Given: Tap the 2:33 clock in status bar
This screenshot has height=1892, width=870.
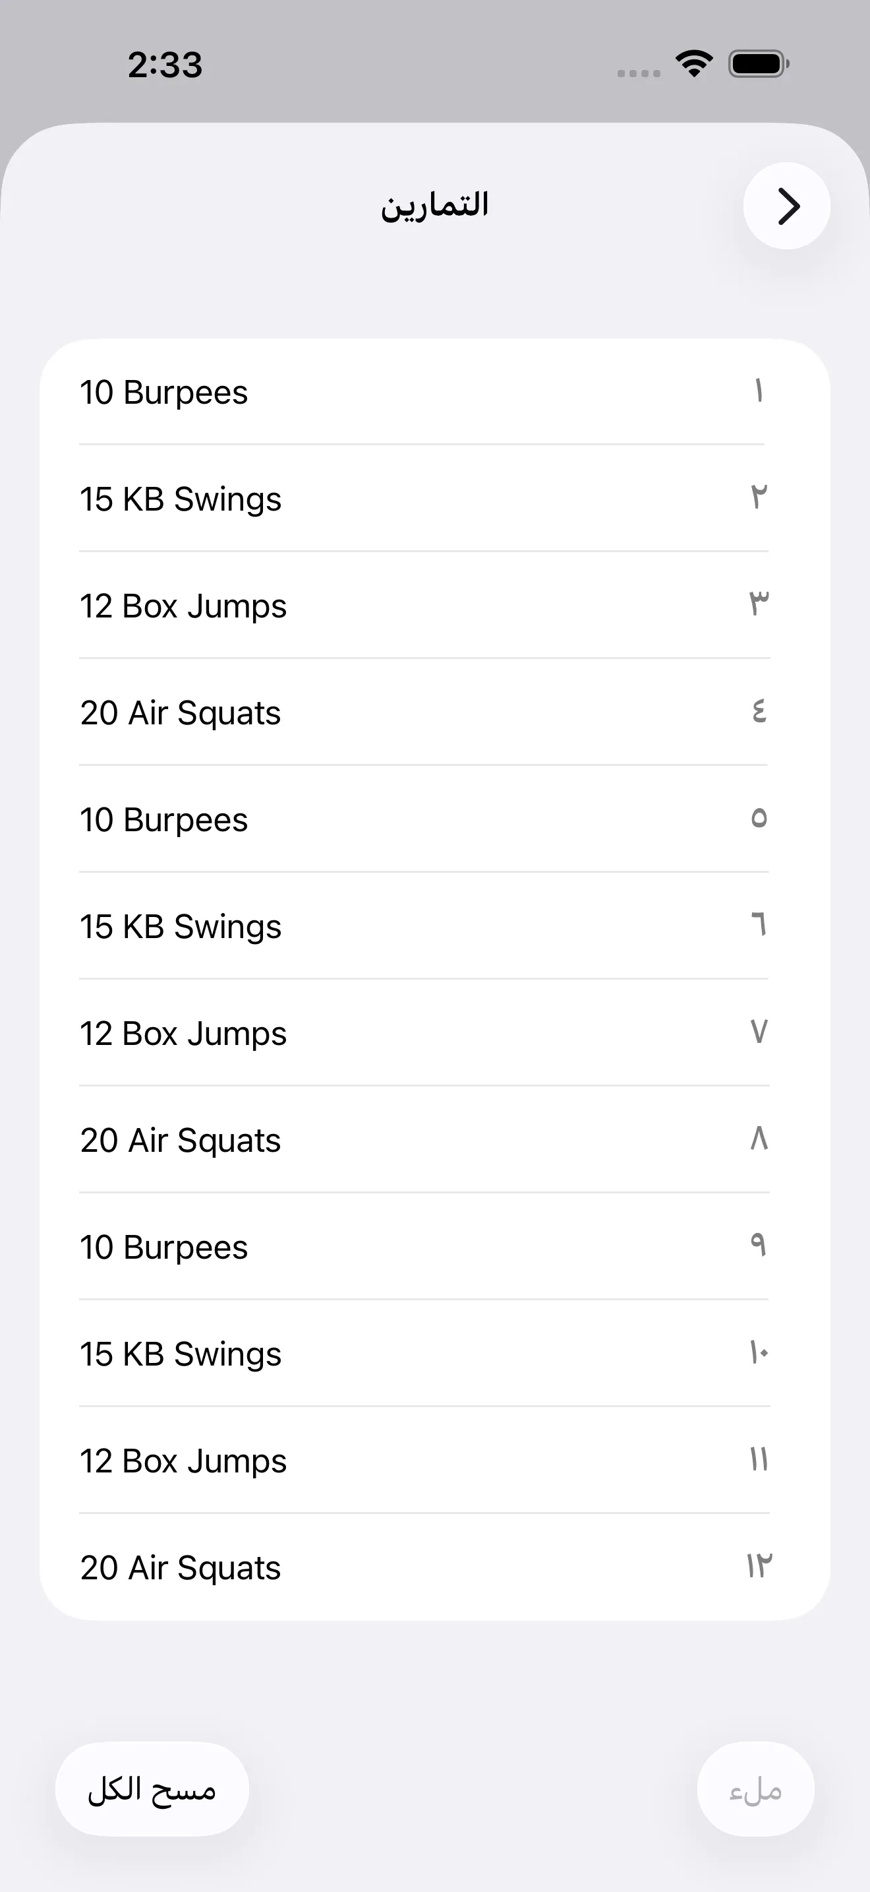Looking at the screenshot, I should tap(165, 65).
